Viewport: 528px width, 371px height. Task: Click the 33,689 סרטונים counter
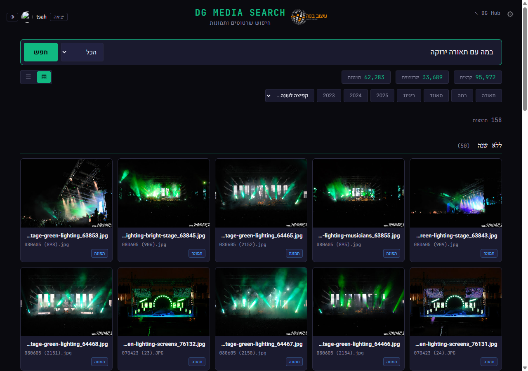pyautogui.click(x=422, y=77)
